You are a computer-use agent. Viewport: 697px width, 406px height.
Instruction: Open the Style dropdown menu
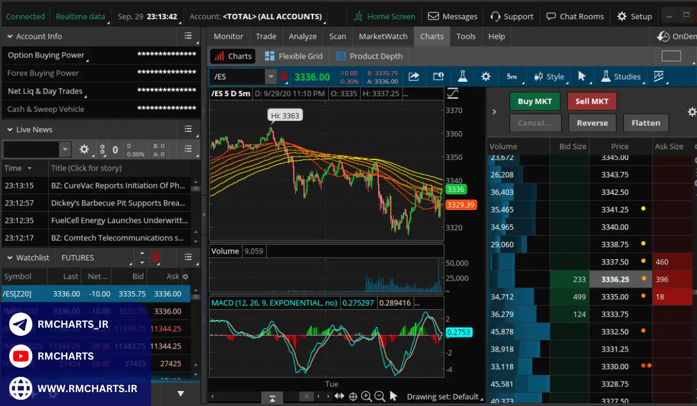tap(549, 76)
